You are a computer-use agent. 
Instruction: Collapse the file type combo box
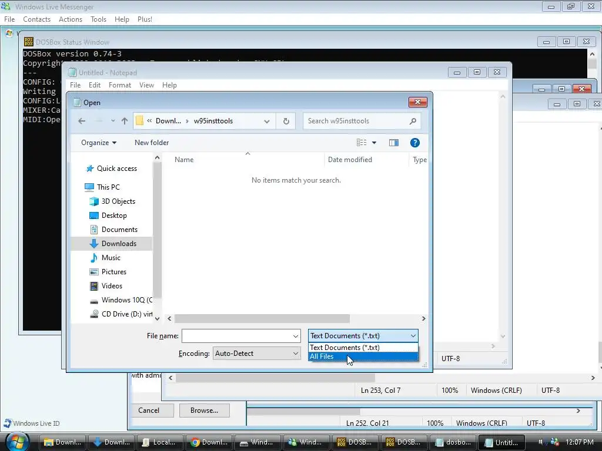pos(413,336)
